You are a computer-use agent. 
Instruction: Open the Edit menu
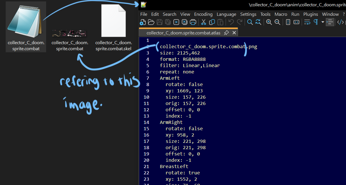point(155,14)
